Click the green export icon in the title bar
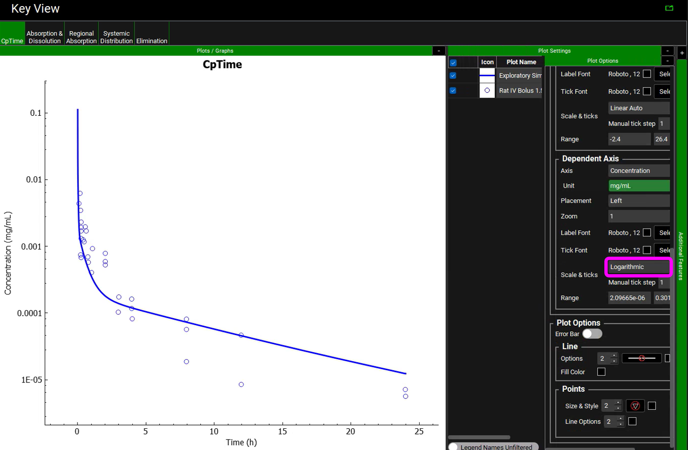The image size is (688, 450). point(669,8)
